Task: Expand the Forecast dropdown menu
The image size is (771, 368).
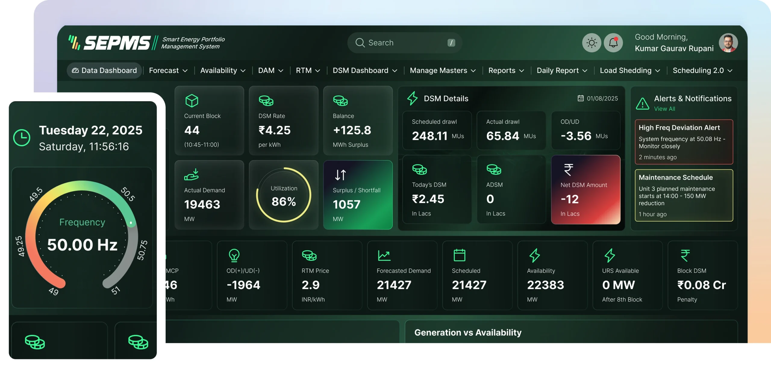Action: [168, 70]
